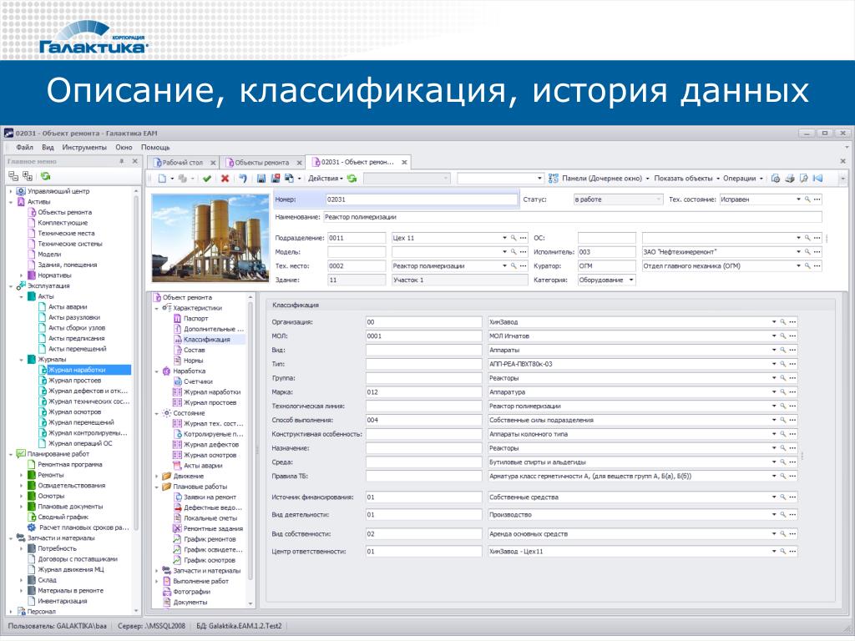Open the Помощь menu

point(155,148)
